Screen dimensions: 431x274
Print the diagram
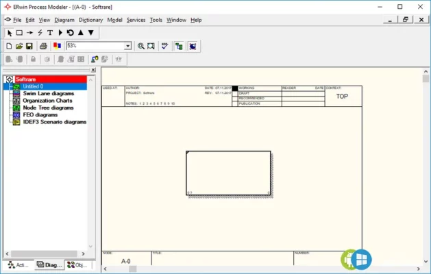[43, 46]
